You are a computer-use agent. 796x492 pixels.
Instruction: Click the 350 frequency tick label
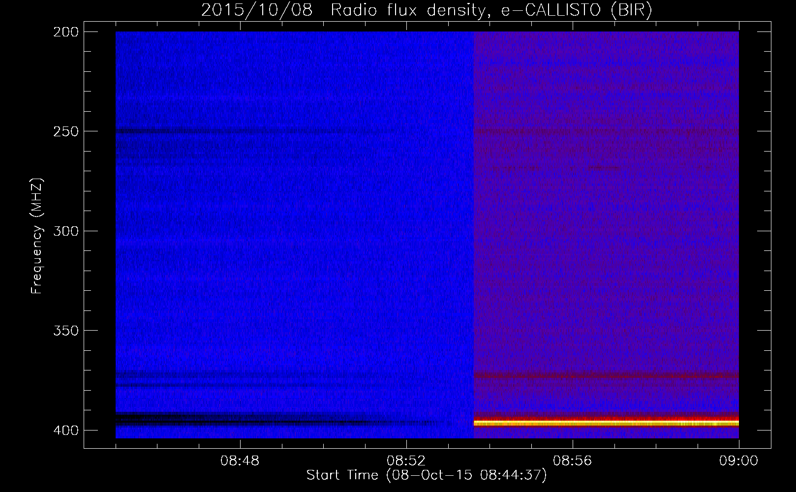click(x=65, y=330)
